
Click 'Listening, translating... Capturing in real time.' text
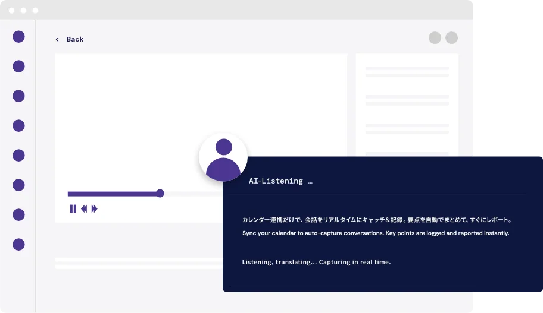point(316,262)
